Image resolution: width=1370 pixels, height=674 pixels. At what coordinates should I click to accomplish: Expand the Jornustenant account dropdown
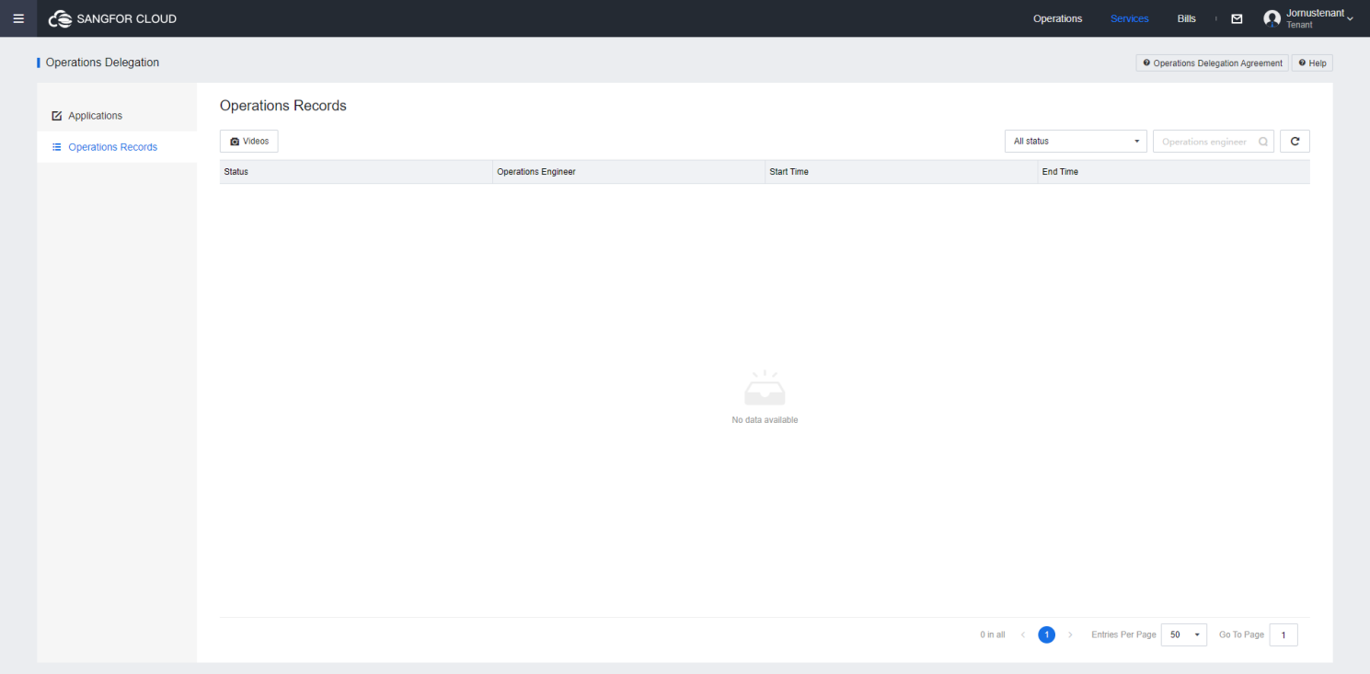1350,18
